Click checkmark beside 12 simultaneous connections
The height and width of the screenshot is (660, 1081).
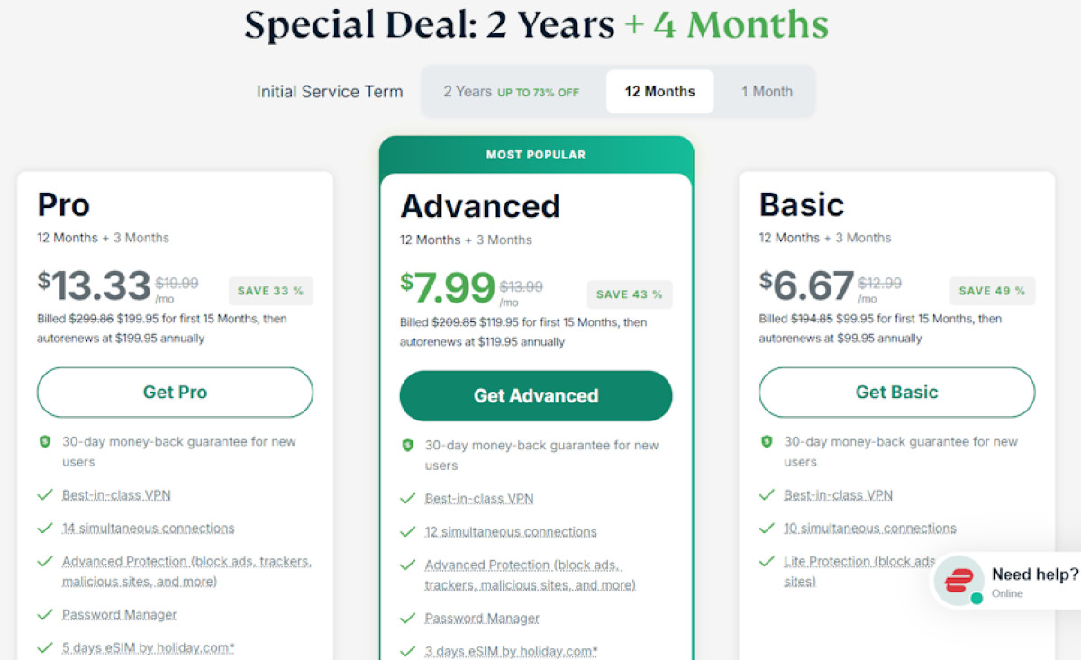pos(408,532)
